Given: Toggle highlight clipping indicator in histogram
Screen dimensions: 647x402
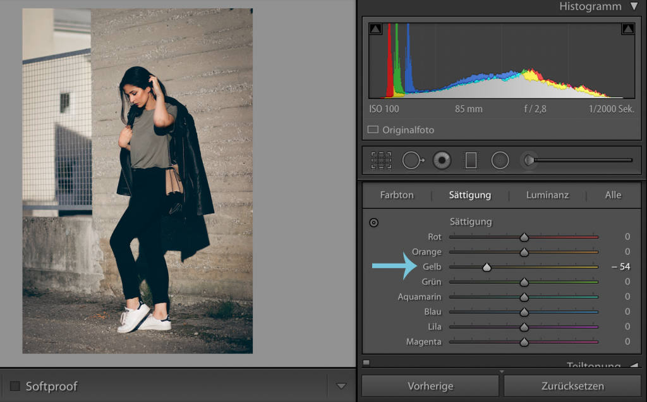Looking at the screenshot, I should [x=627, y=29].
